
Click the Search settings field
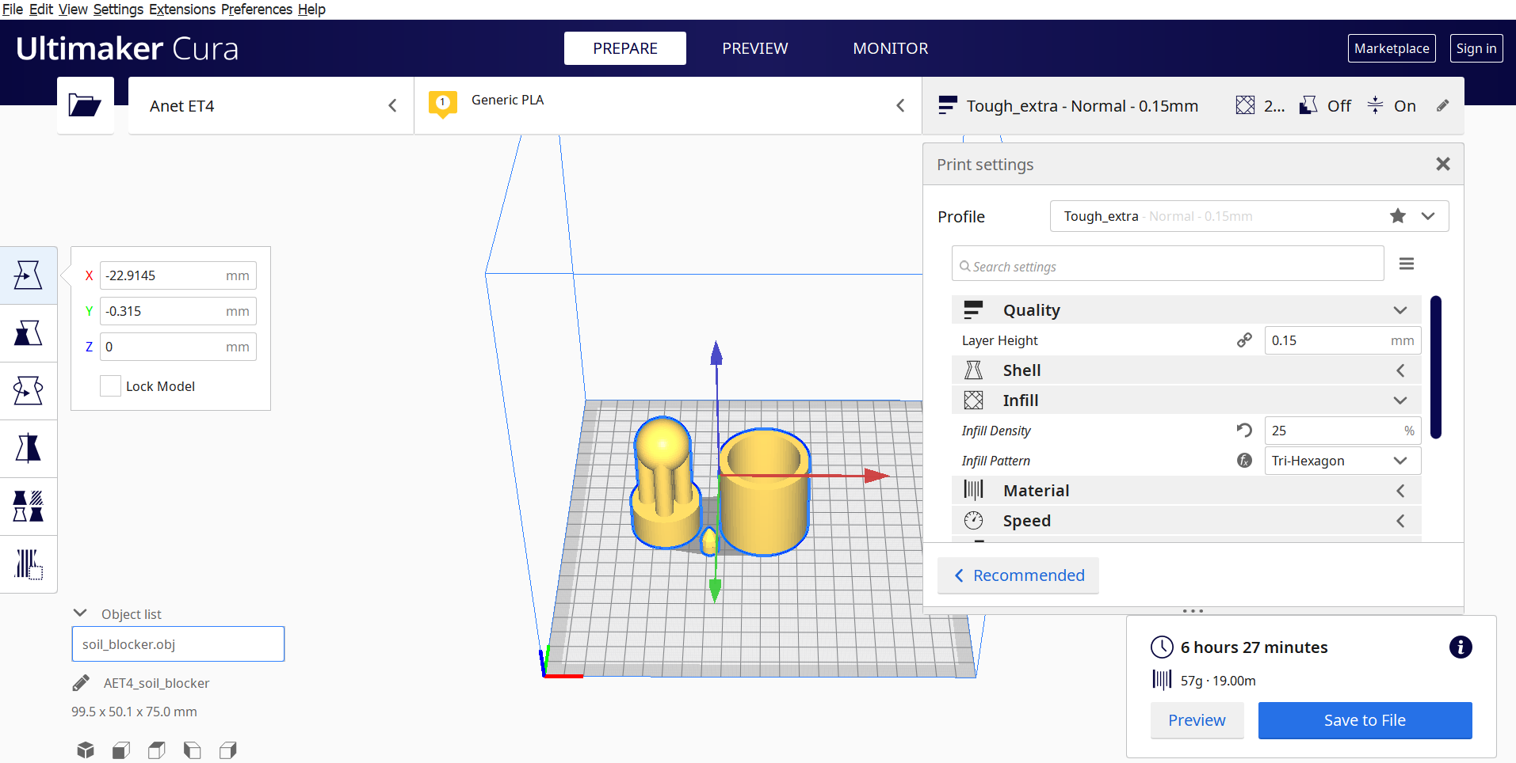(1167, 264)
